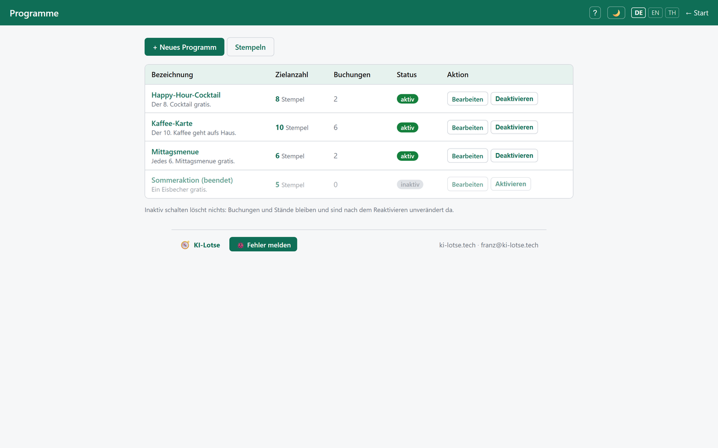The width and height of the screenshot is (718, 448).
Task: Click 'Der 10. Kaffee geht aufs Haus.'
Action: tap(194, 133)
